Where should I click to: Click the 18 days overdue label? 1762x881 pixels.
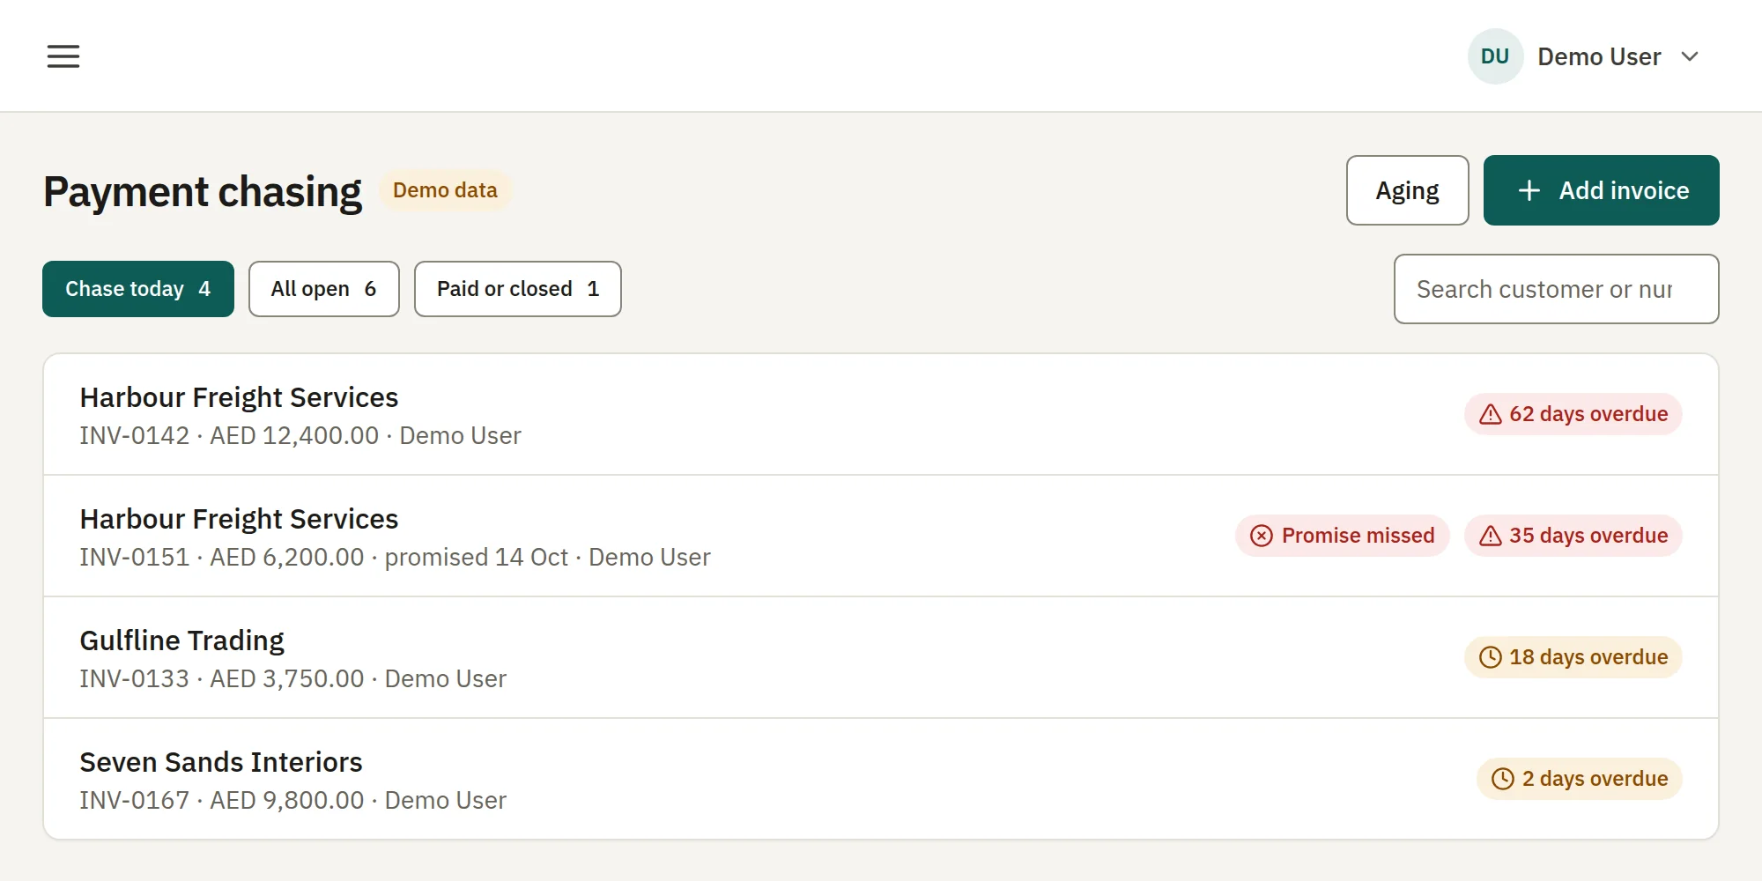pyautogui.click(x=1588, y=657)
